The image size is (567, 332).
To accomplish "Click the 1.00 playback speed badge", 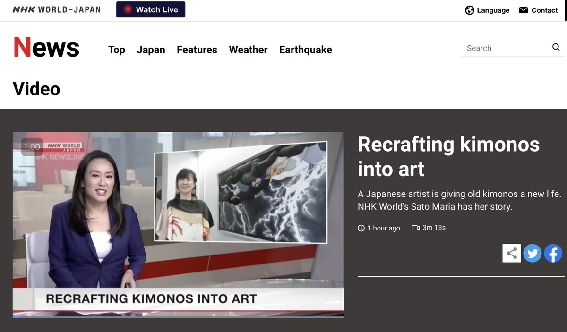I will pyautogui.click(x=32, y=147).
